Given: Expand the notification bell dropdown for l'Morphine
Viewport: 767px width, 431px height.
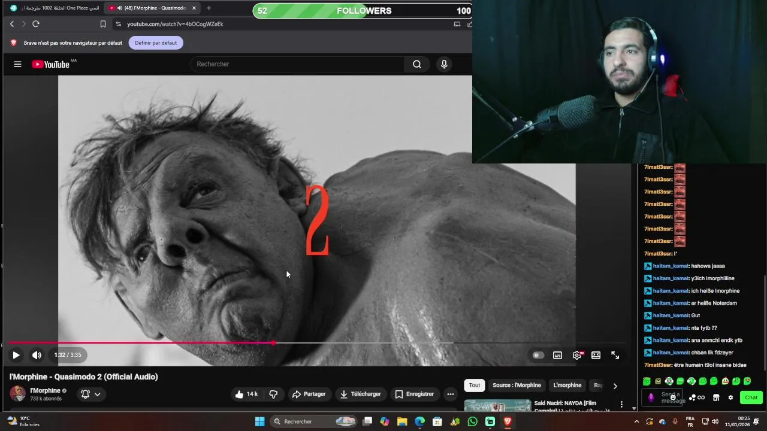Looking at the screenshot, I should click(x=90, y=394).
